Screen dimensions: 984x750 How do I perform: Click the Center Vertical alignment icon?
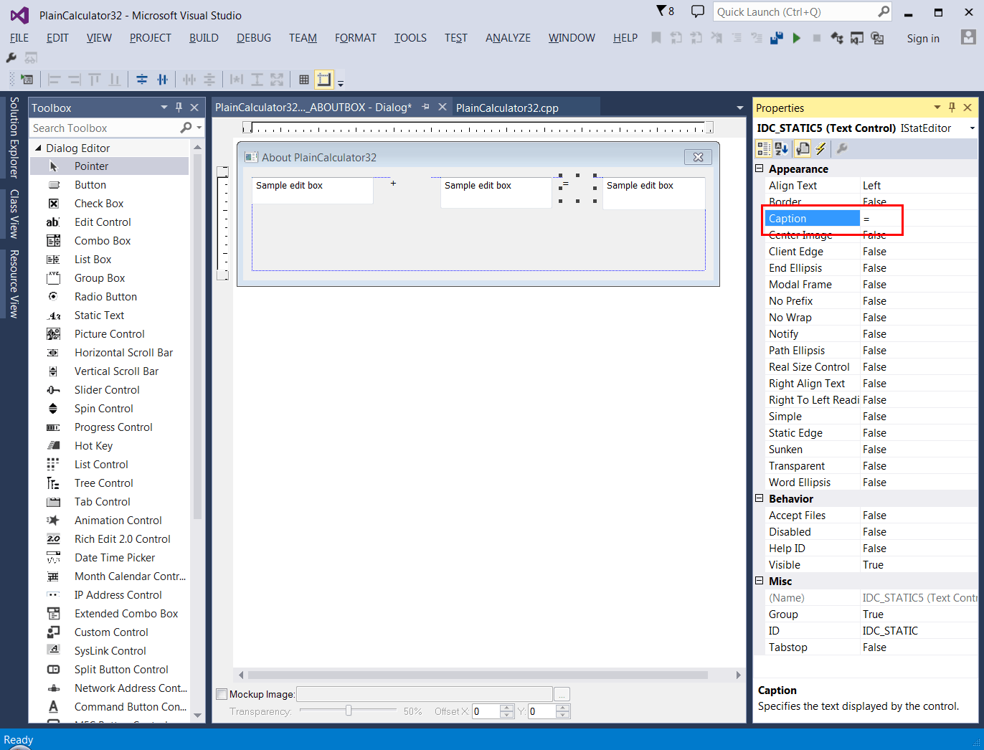click(142, 80)
